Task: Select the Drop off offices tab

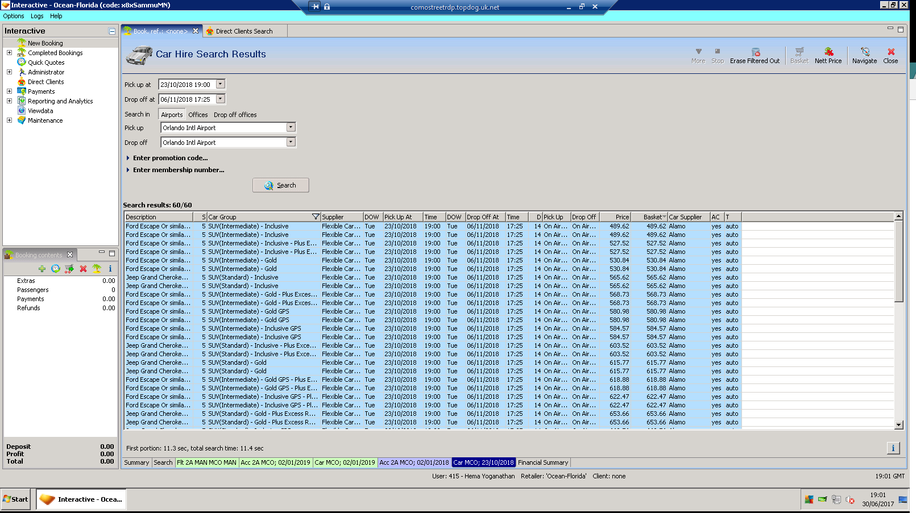Action: [235, 115]
